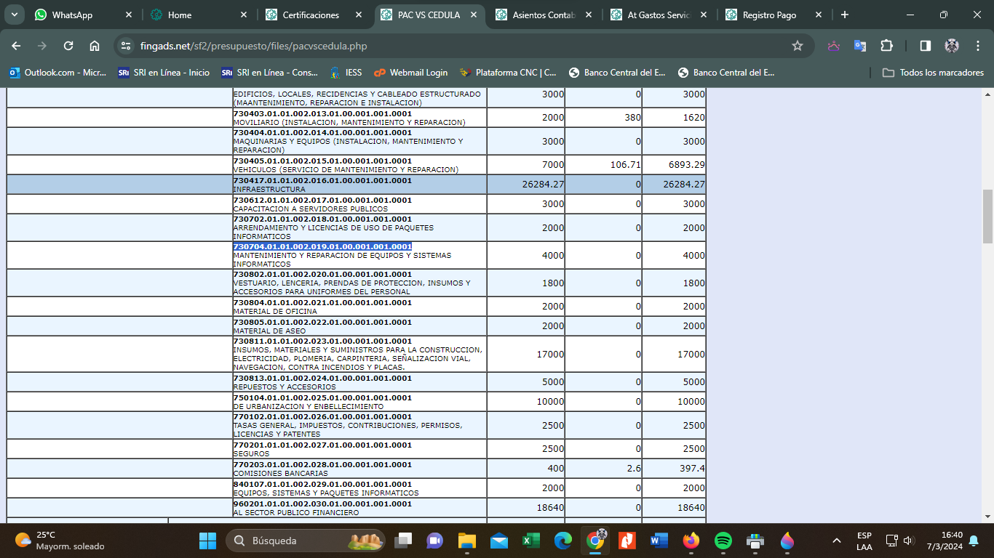The height and width of the screenshot is (558, 994).
Task: Show hidden system tray icons
Action: point(837,541)
